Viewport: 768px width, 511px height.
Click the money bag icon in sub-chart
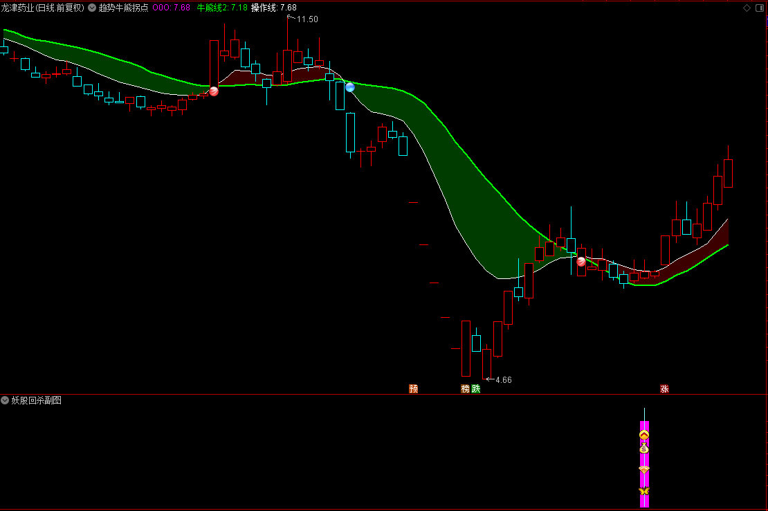coord(644,449)
